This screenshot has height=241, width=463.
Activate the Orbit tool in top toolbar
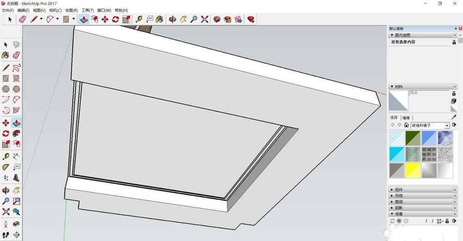coord(172,19)
